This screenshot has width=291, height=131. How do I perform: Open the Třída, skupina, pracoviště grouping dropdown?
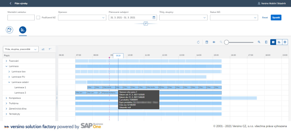point(21,49)
